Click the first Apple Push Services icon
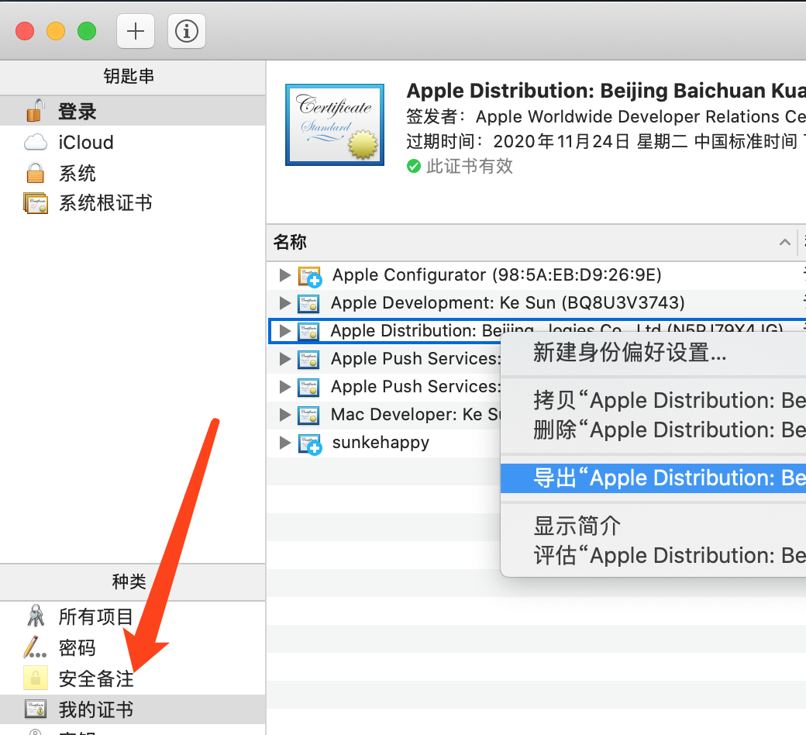806x735 pixels. [x=308, y=359]
